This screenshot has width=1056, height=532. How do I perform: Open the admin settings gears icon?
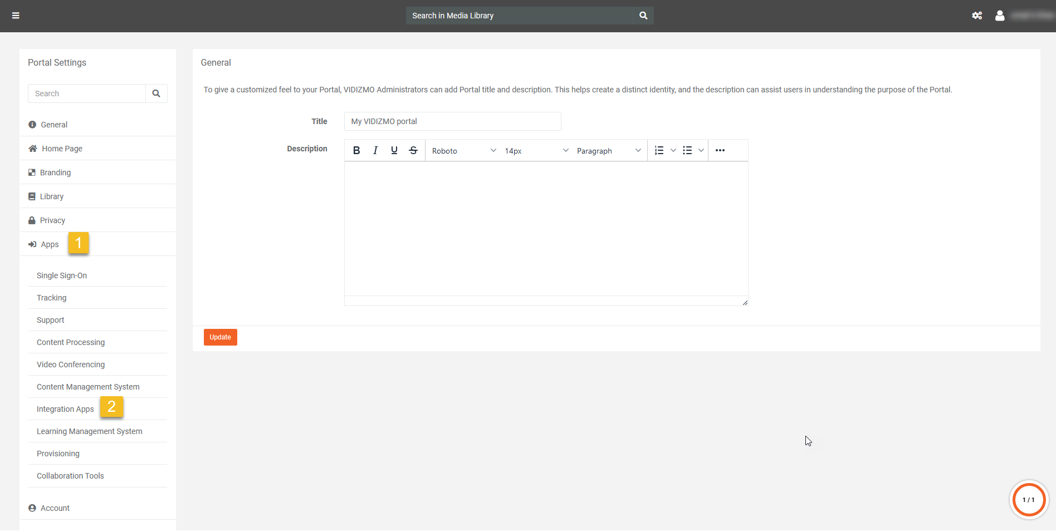pyautogui.click(x=977, y=16)
